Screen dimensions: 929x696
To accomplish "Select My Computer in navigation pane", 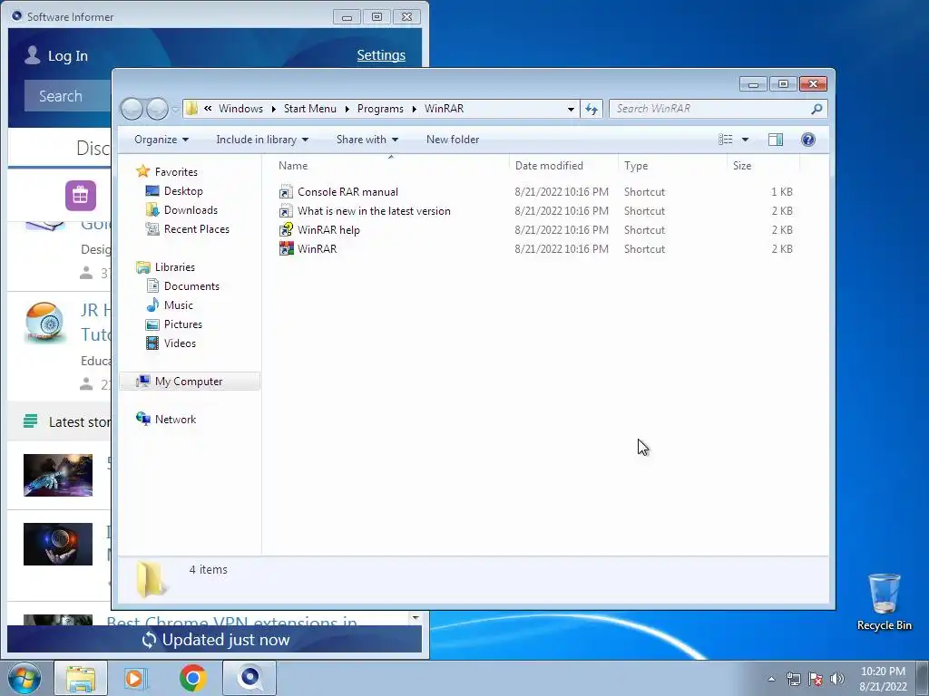I will [x=190, y=382].
